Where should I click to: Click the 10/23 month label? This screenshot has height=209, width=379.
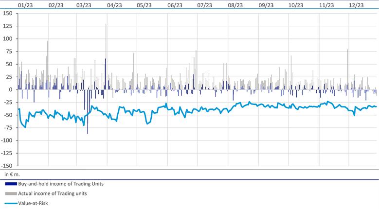pos(296,5)
